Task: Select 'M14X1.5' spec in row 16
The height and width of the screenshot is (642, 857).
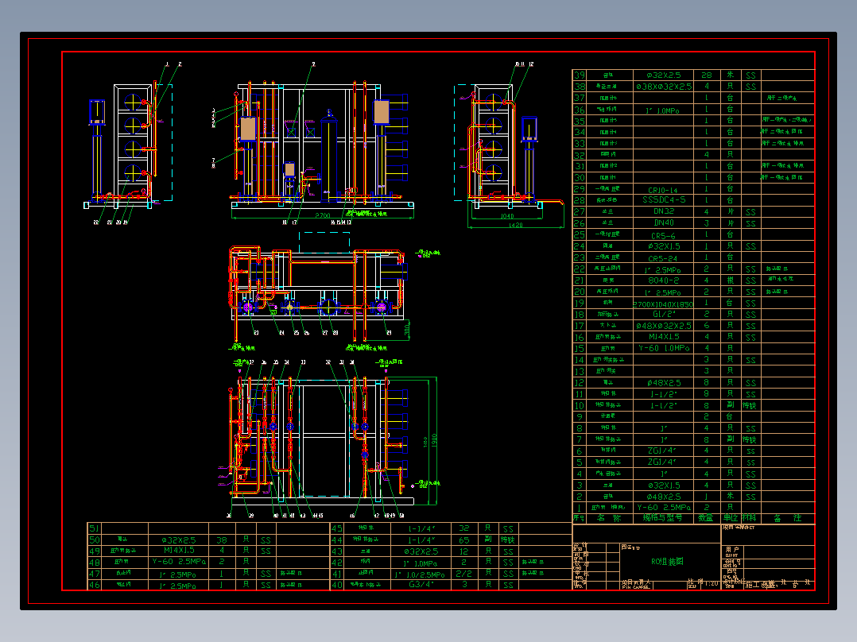Action: (x=664, y=337)
